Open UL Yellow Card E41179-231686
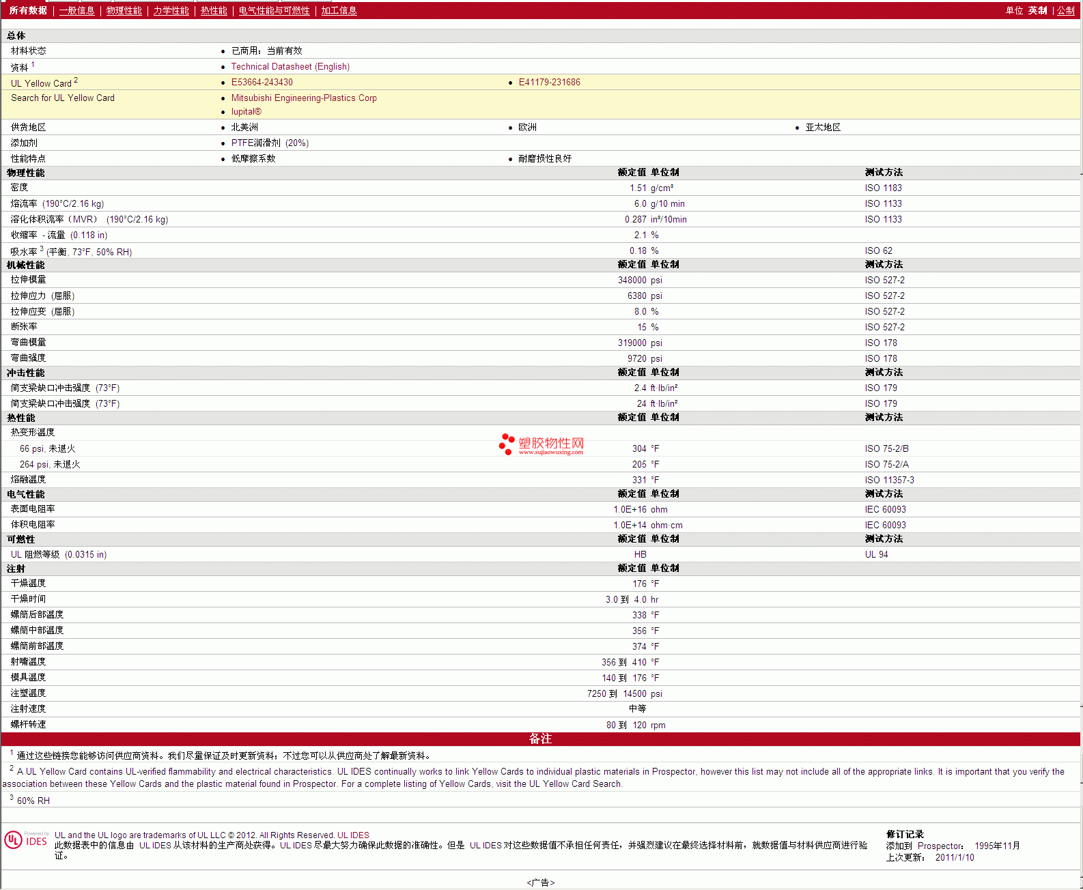The image size is (1083, 890). coord(549,83)
